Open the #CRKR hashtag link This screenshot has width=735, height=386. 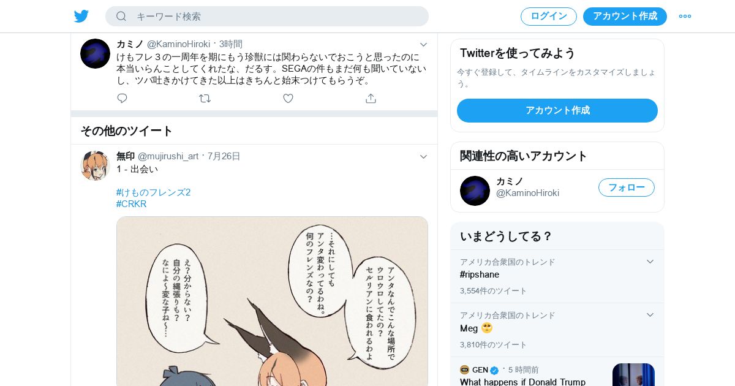(131, 204)
